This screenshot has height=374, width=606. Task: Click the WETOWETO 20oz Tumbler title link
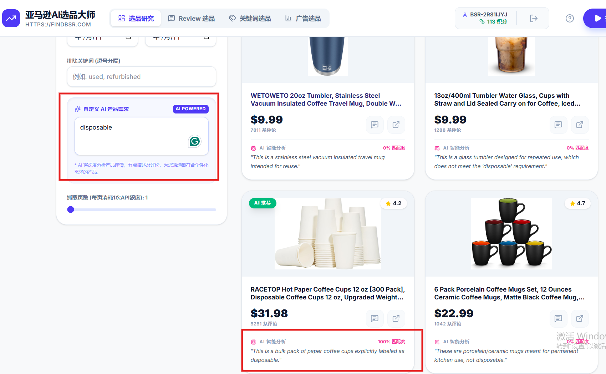pyautogui.click(x=326, y=100)
